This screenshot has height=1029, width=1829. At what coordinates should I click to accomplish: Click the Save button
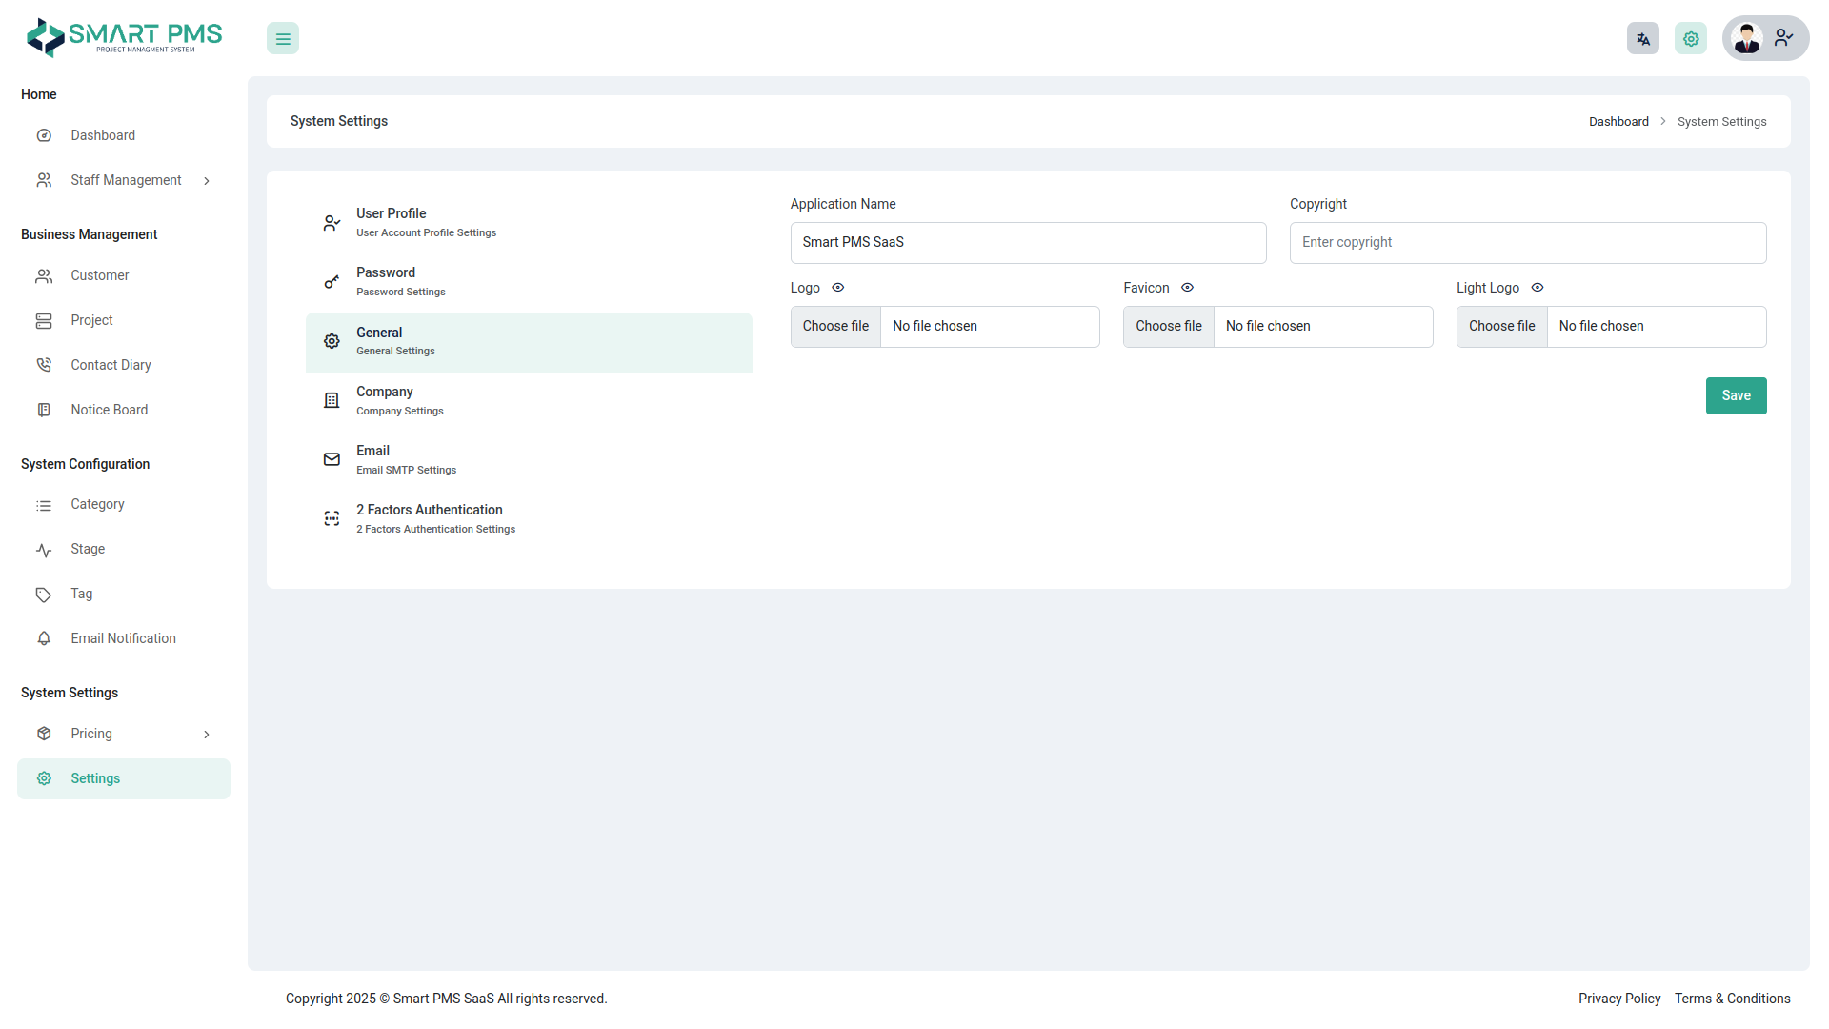point(1736,395)
